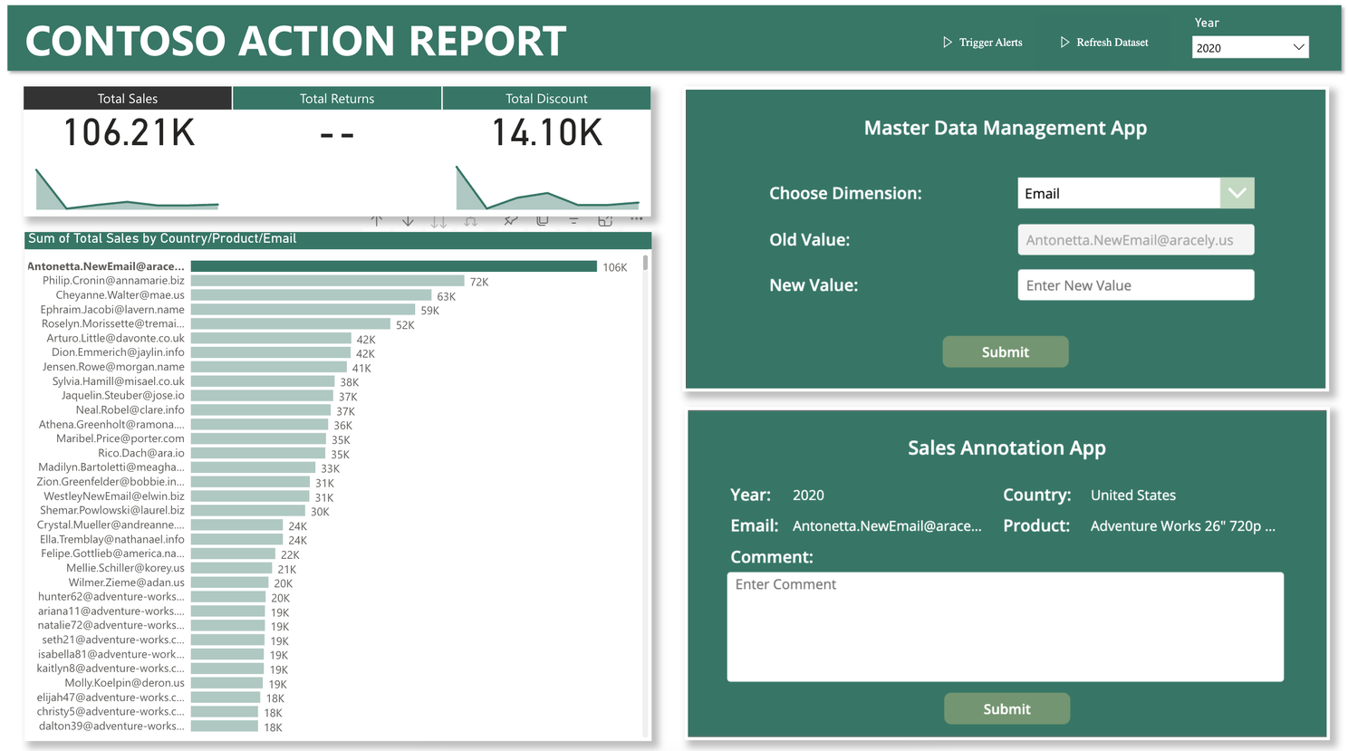
Task: Open More options ellipsis on chart
Action: [x=636, y=220]
